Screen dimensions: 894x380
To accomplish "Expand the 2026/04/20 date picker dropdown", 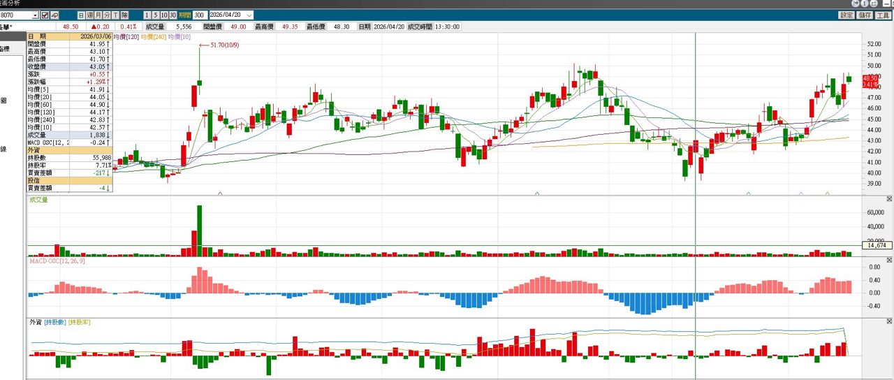I will tap(249, 15).
